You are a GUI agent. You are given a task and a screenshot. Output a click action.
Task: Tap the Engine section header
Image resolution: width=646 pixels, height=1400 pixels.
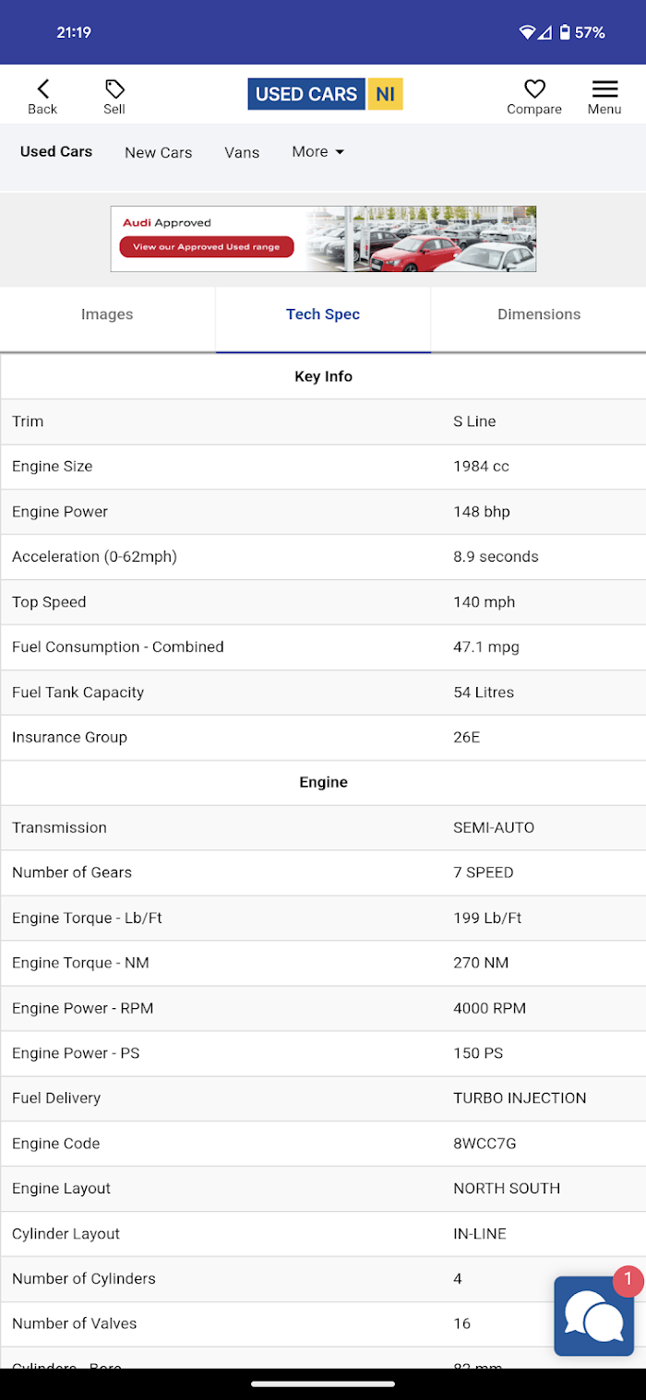tap(323, 782)
